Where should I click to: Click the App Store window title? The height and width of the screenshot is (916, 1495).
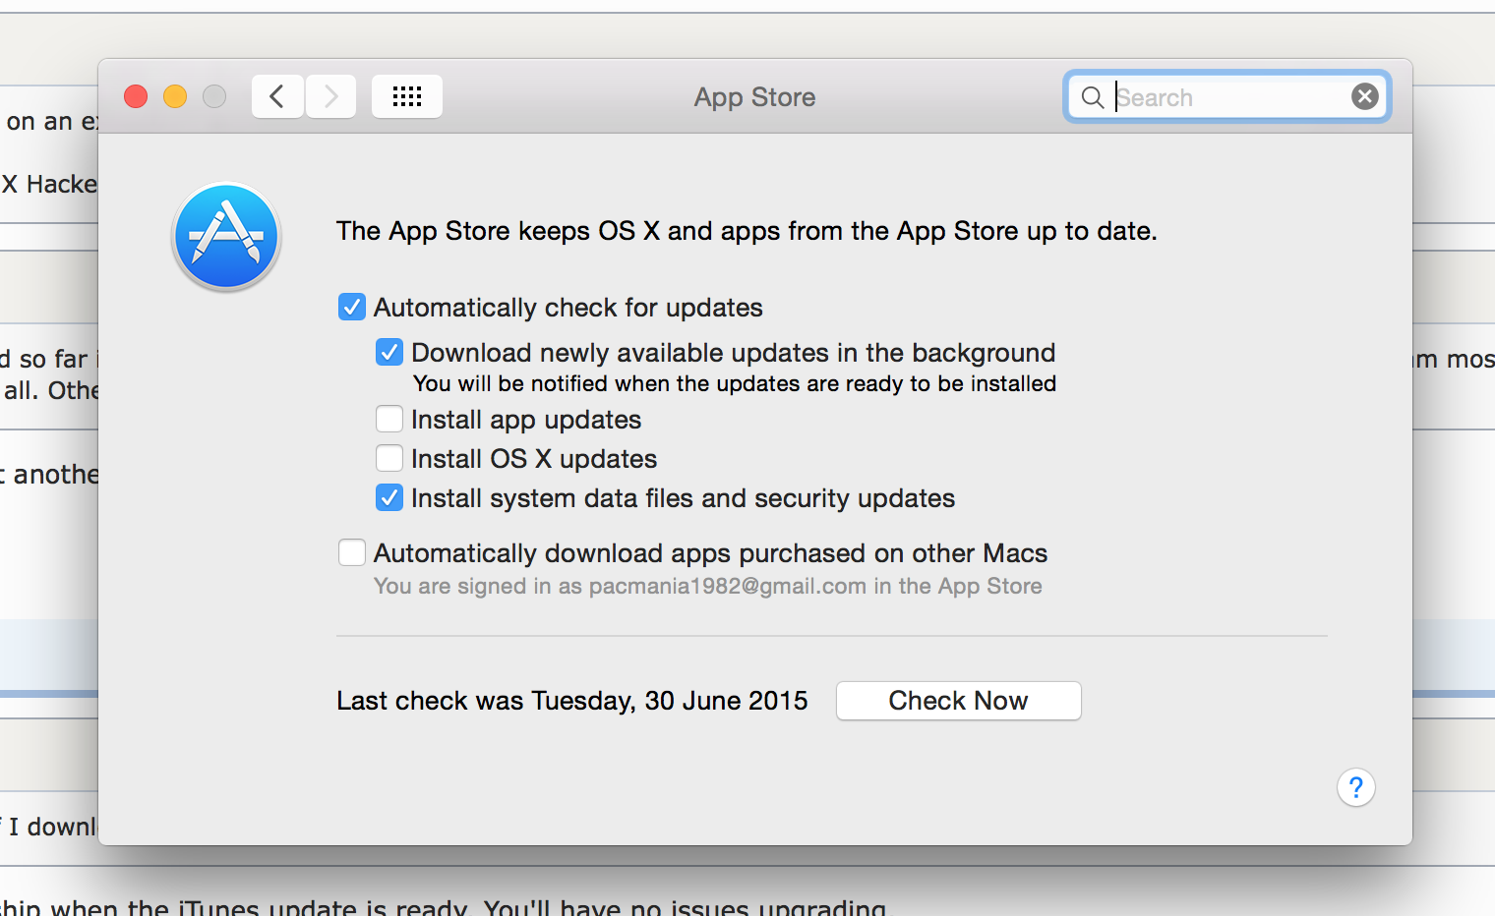click(755, 97)
